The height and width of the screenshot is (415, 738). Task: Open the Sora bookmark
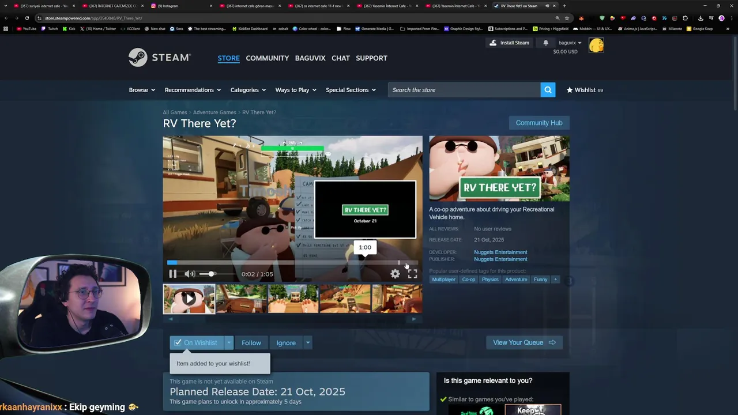tap(176, 28)
